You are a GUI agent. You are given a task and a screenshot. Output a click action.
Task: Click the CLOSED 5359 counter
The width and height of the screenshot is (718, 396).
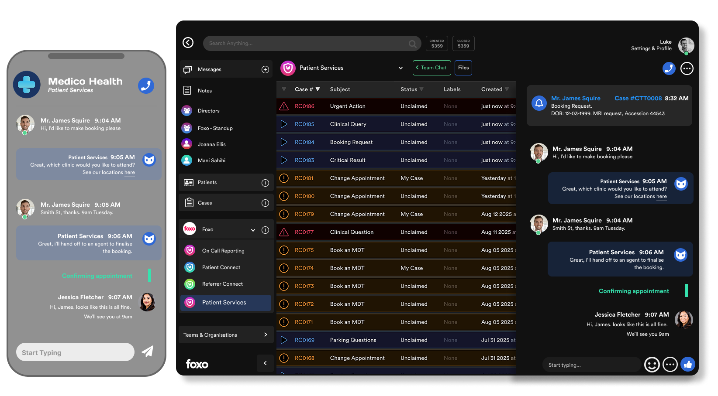coord(463,43)
